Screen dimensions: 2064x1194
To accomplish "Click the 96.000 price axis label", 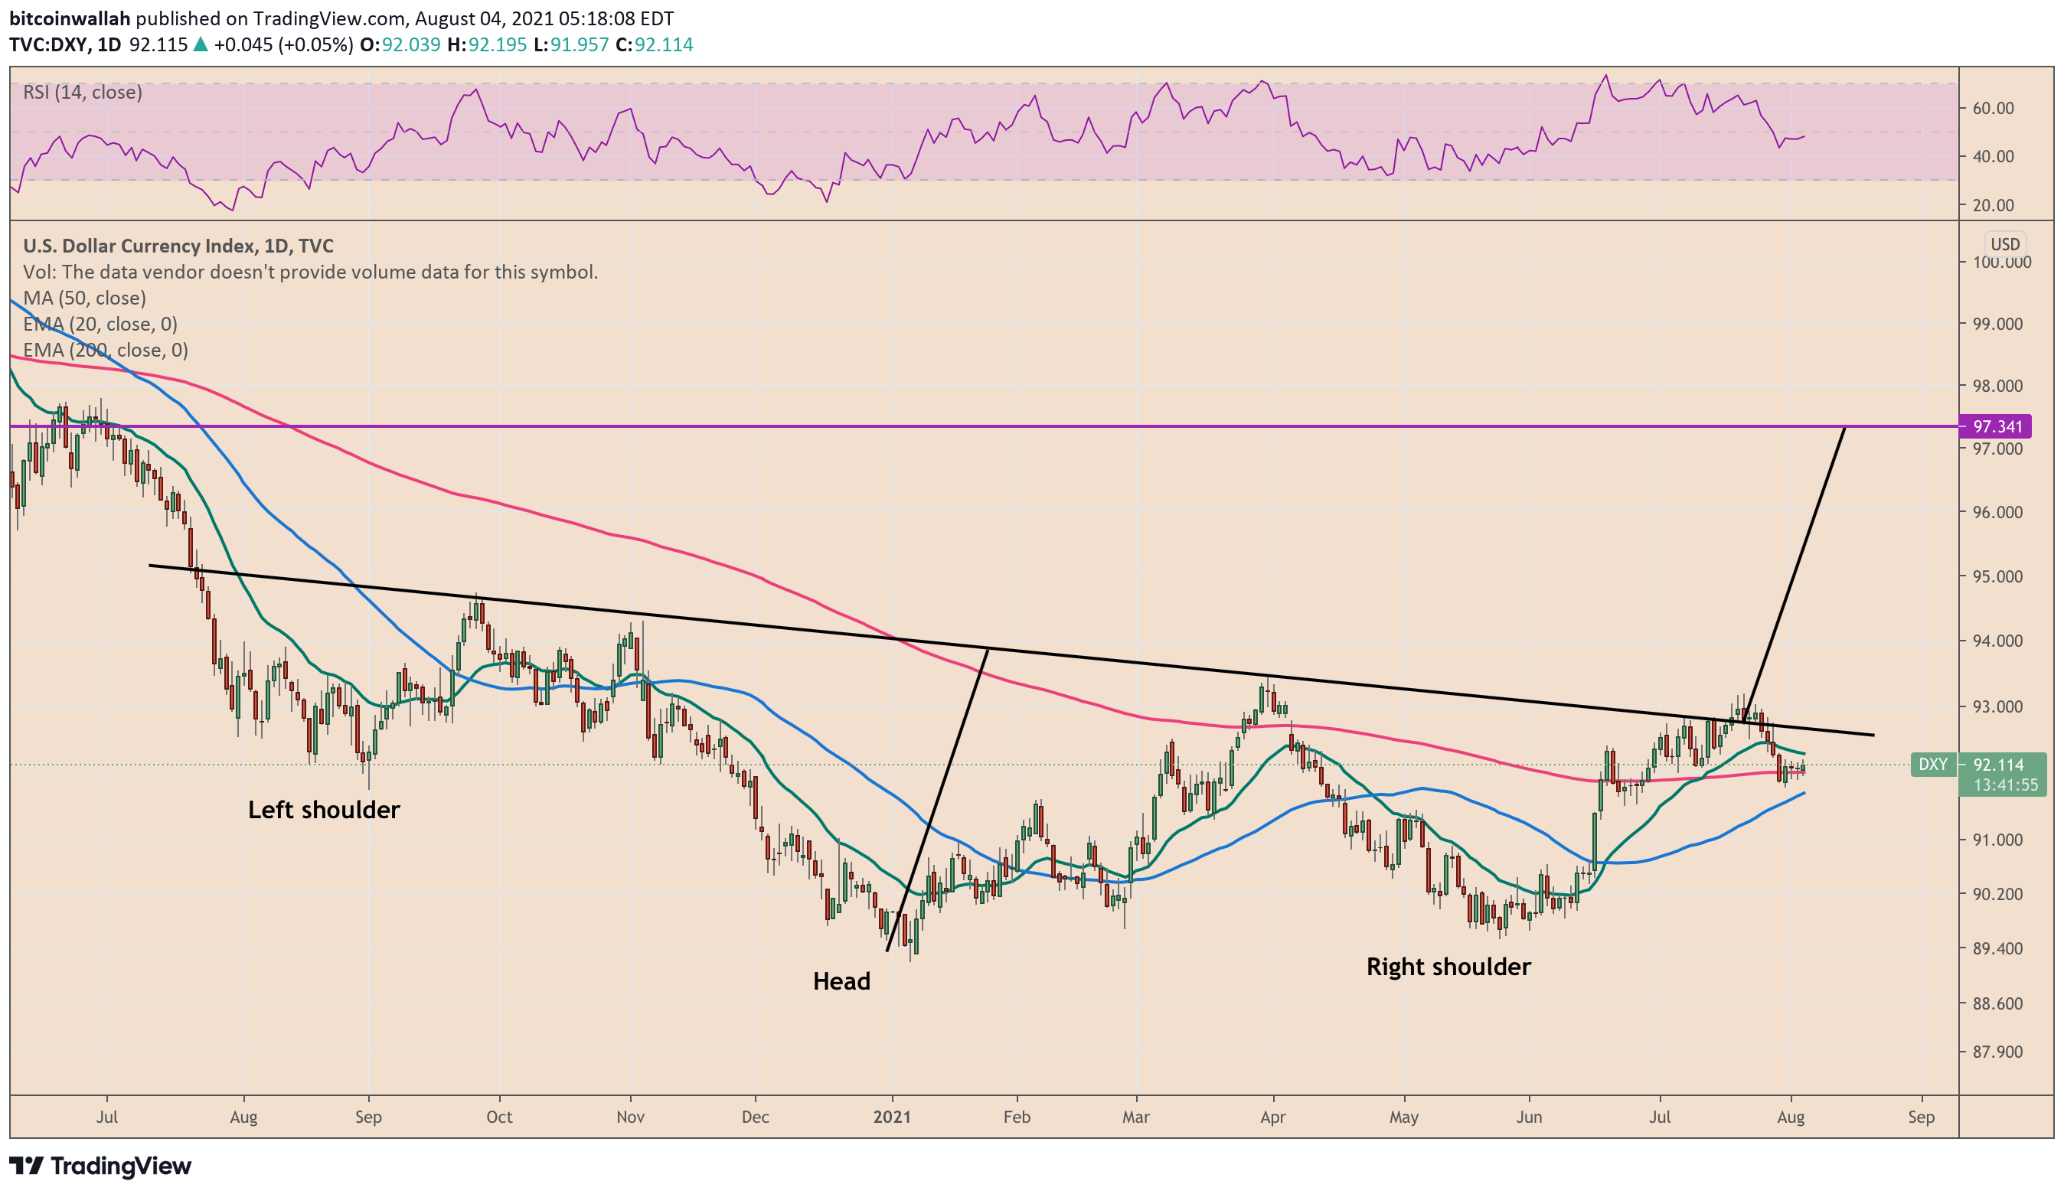I will (x=1997, y=513).
